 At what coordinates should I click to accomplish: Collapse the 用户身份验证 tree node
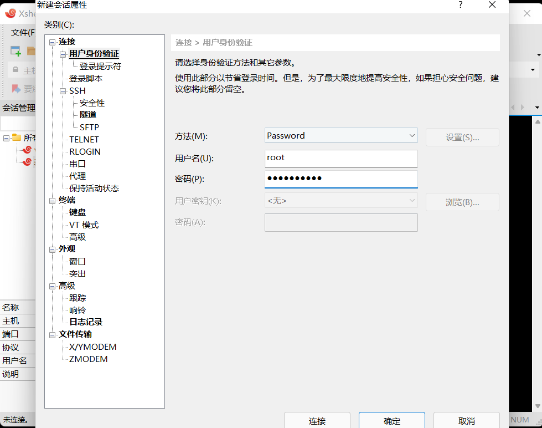click(63, 54)
